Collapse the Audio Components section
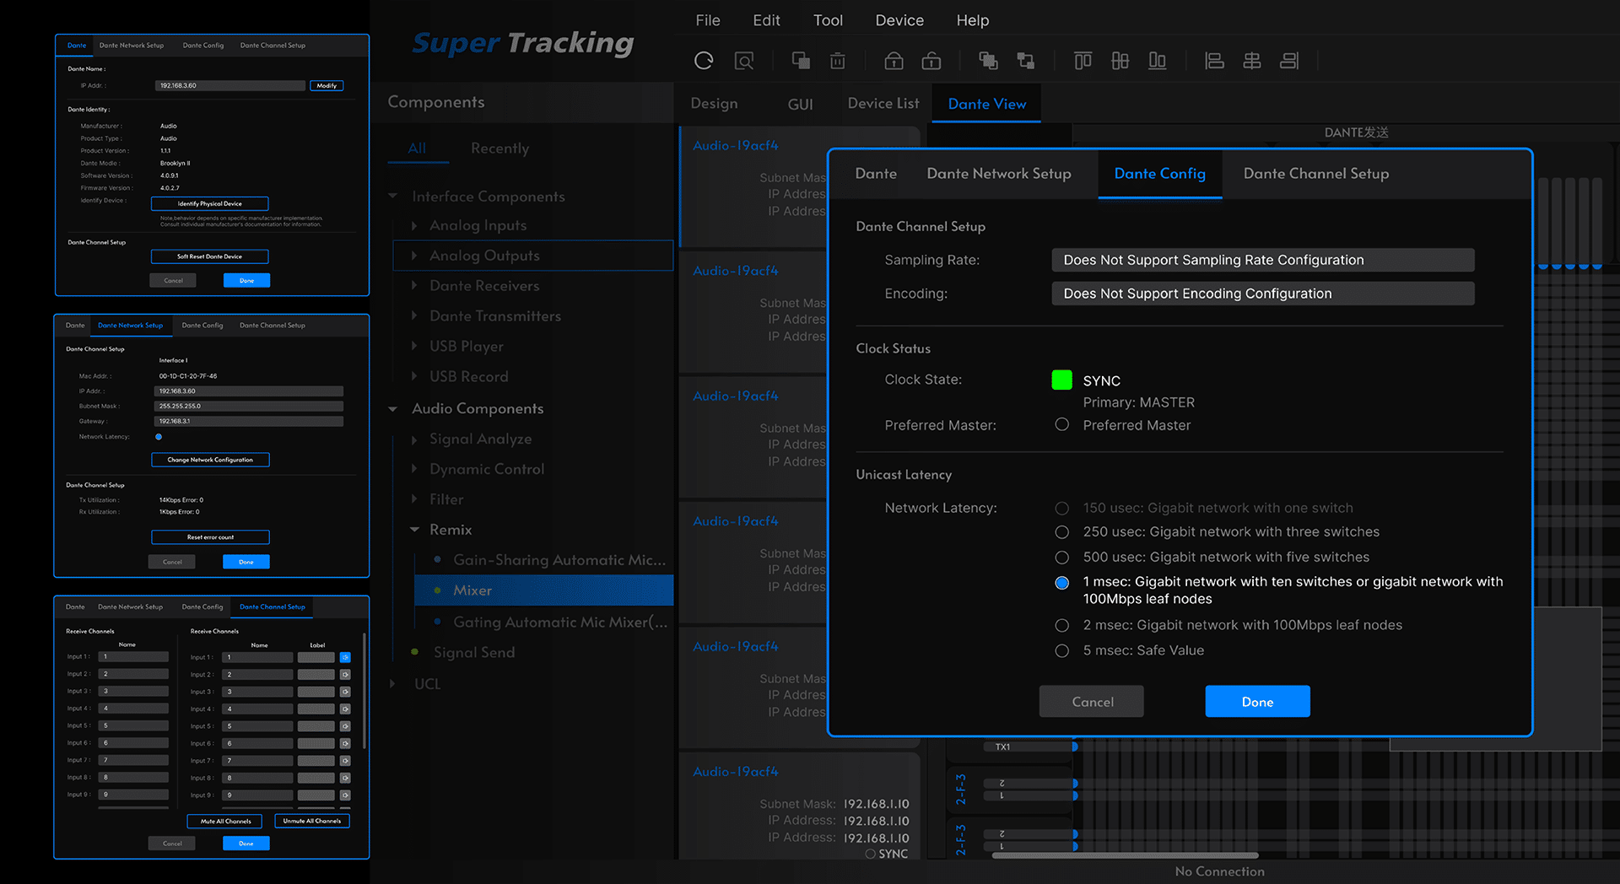 (x=393, y=409)
